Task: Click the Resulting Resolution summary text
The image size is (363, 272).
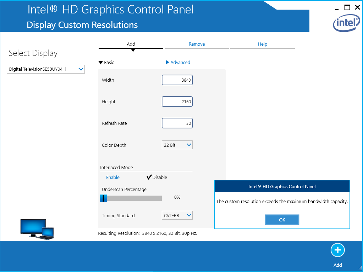Action: pyautogui.click(x=148, y=233)
